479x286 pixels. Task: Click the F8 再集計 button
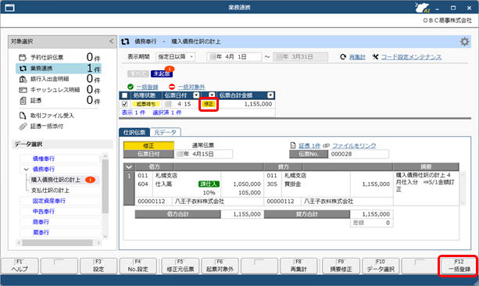coord(298,266)
